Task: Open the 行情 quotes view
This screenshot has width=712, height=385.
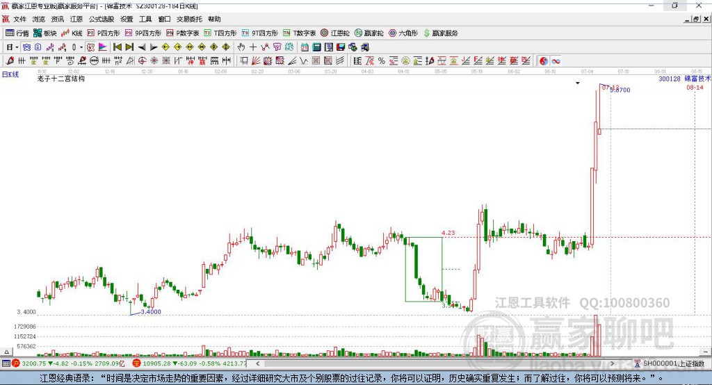Action: (17, 33)
